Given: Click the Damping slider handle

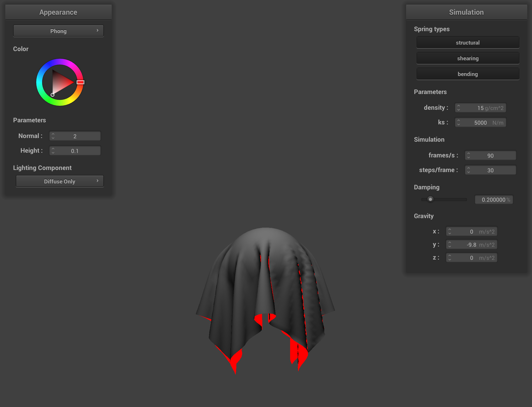Looking at the screenshot, I should [x=430, y=199].
